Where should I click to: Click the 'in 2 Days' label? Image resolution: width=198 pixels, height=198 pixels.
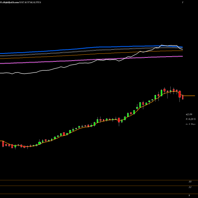[x=190, y=124]
